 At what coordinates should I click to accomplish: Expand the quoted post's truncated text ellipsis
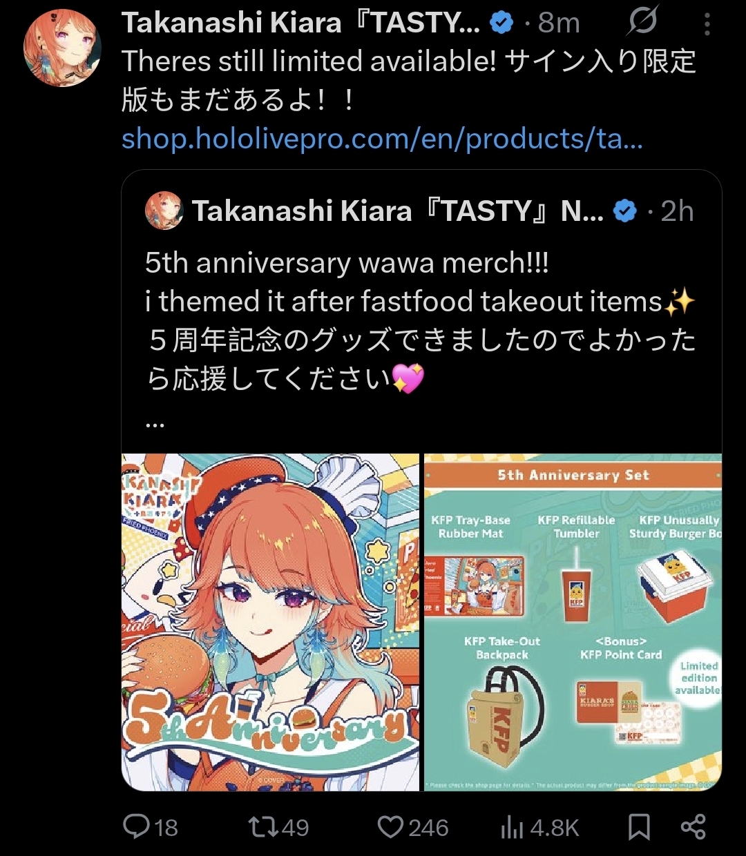(x=155, y=422)
